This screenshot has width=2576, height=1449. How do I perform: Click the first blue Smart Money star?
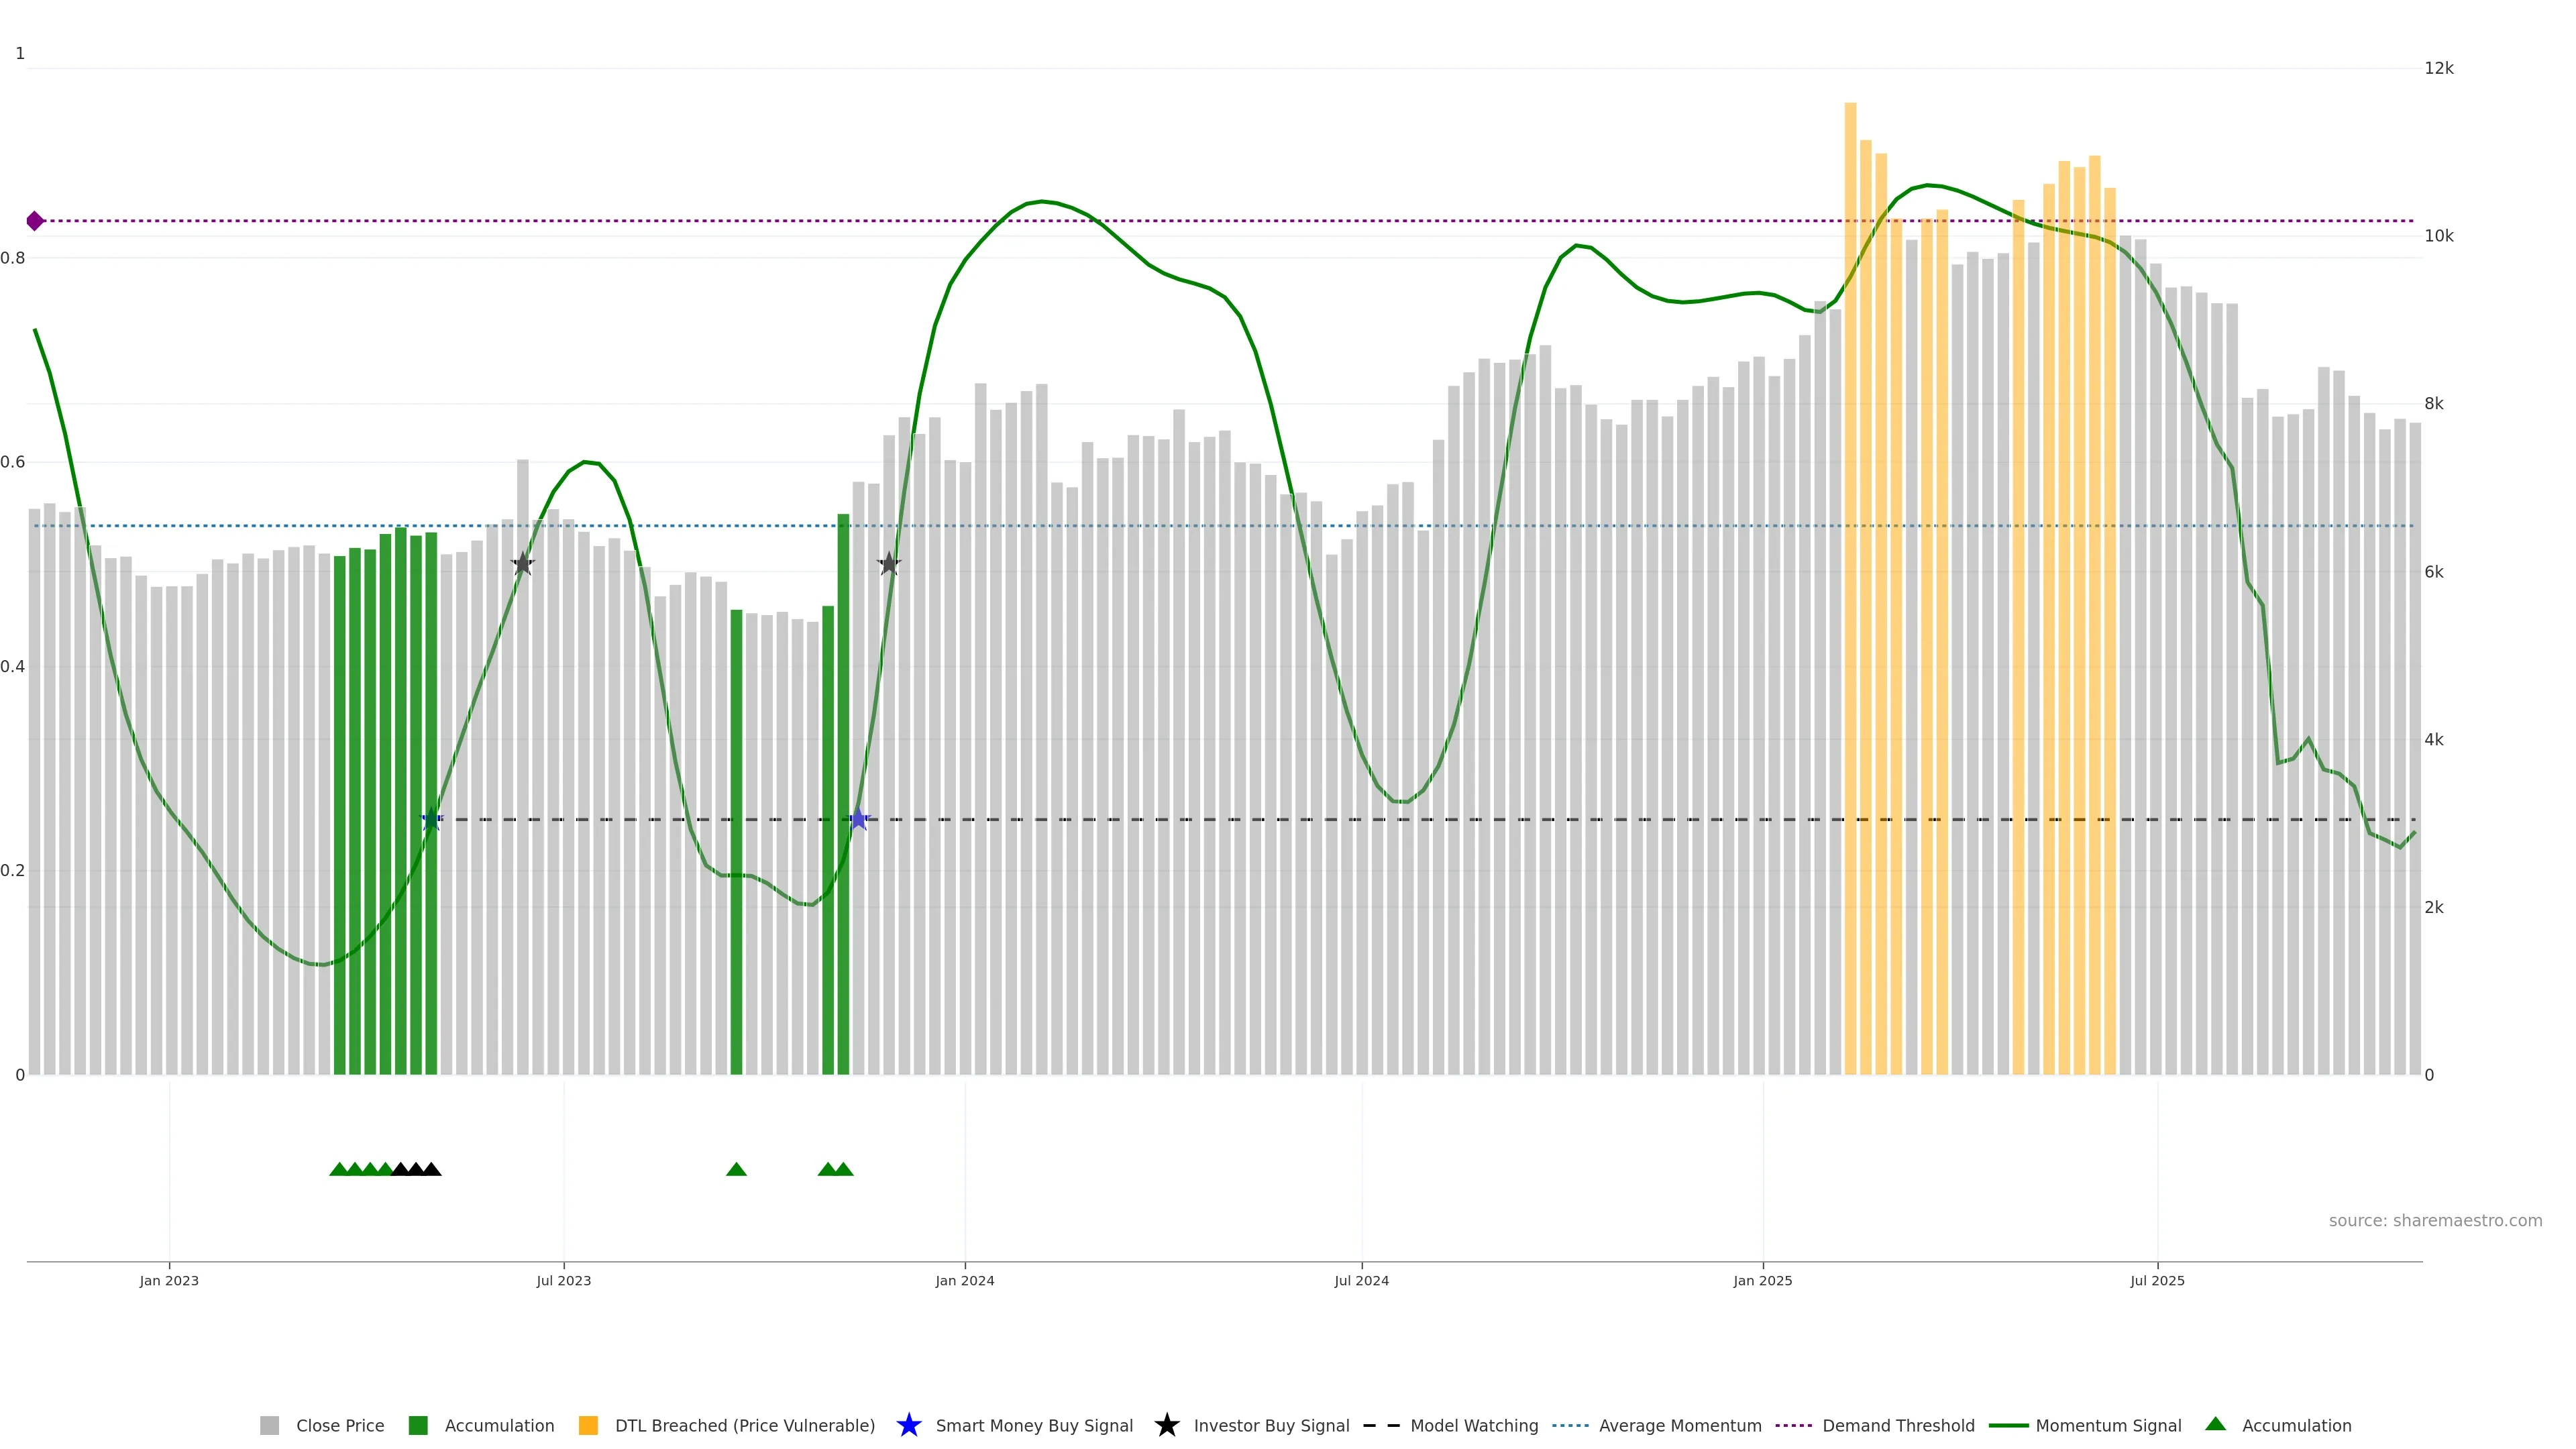pos(431,819)
